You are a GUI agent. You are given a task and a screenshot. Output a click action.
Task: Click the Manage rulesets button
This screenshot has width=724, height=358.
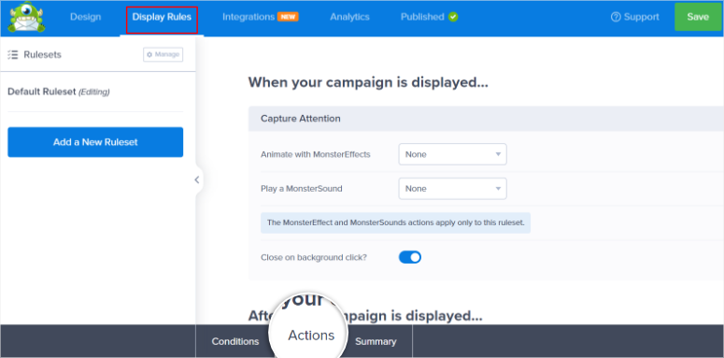point(163,54)
